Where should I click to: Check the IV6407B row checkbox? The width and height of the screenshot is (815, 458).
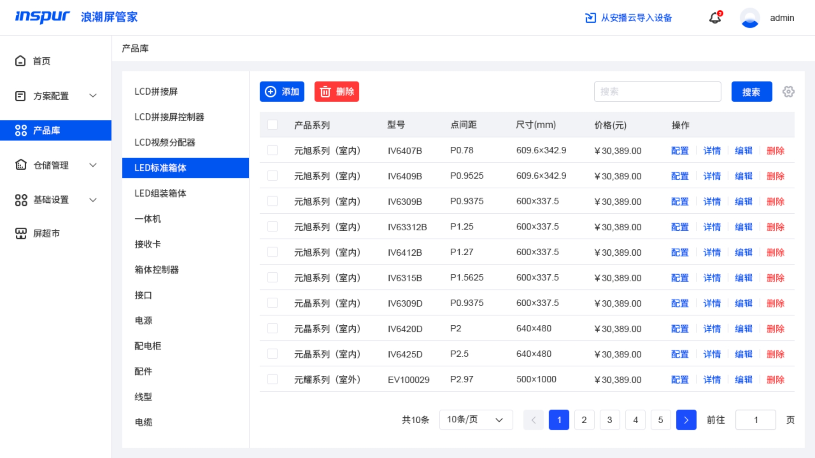[273, 150]
